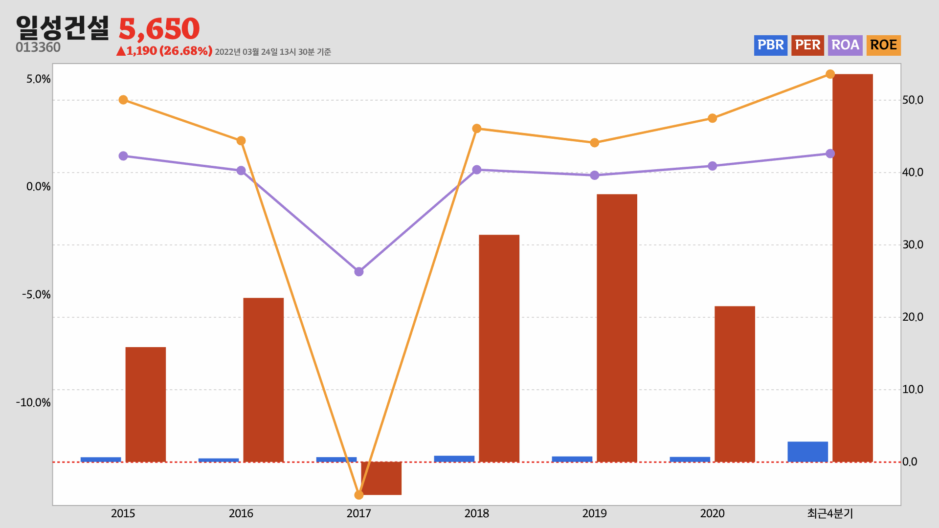Screen dimensions: 939x528
Task: Click the 2020 x-axis label
Action: coord(712,513)
